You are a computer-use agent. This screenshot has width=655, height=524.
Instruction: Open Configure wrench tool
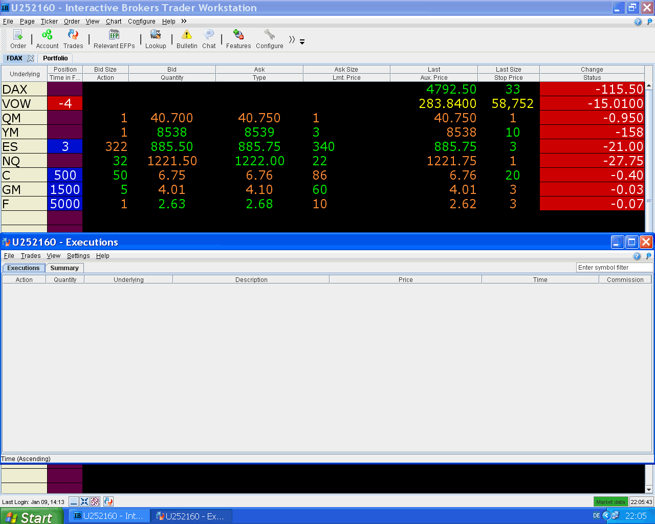(x=270, y=39)
